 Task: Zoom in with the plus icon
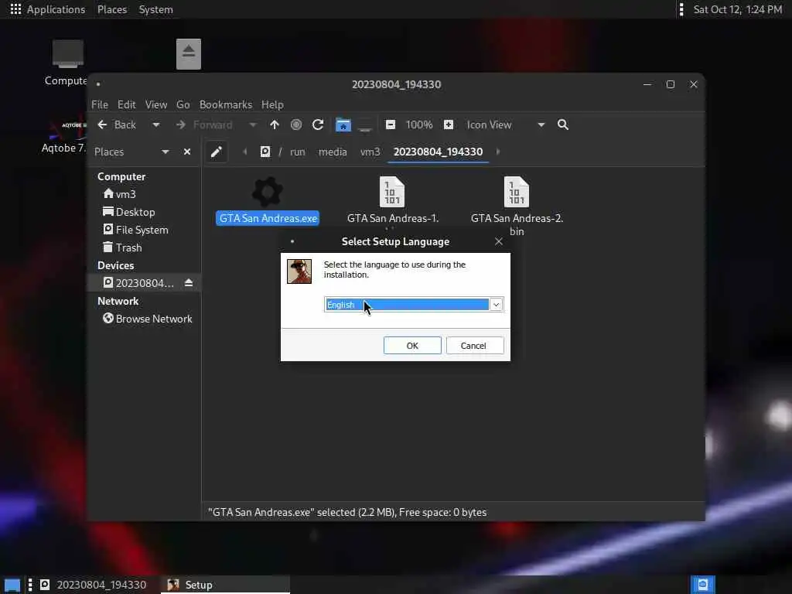coord(449,125)
